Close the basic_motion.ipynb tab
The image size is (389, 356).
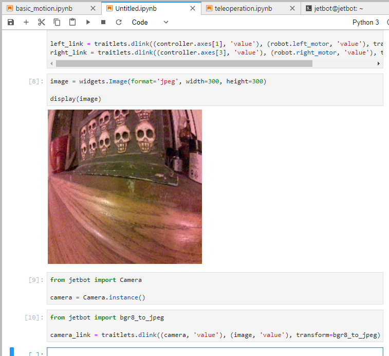coord(92,9)
